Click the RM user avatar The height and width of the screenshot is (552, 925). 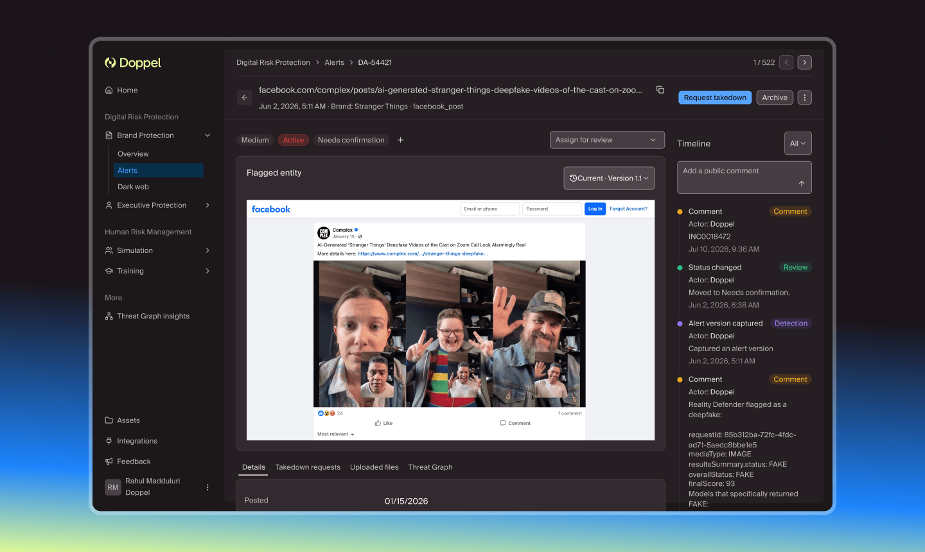coord(113,487)
